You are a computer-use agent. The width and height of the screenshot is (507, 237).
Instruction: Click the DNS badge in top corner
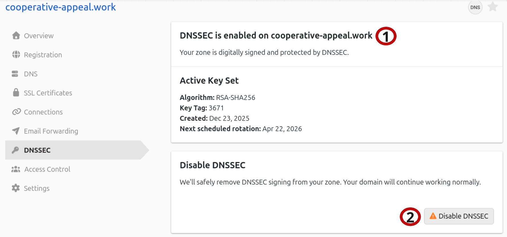(475, 7)
